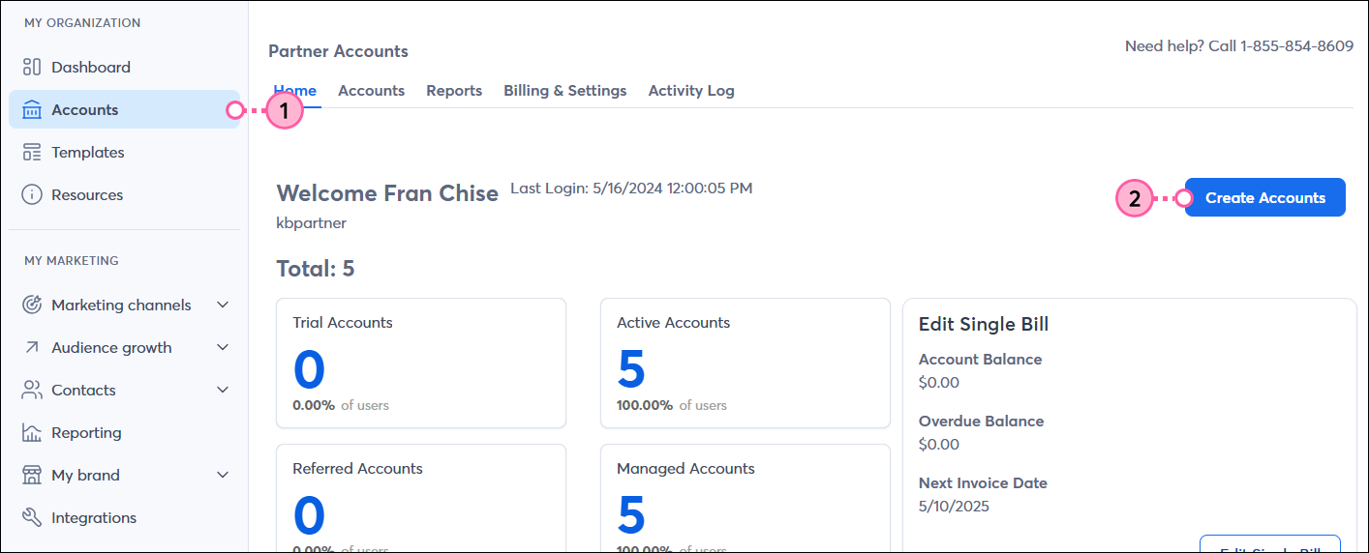
Task: Click the Audience growth arrow icon
Action: [x=32, y=347]
